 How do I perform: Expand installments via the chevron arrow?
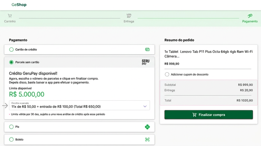tap(145, 106)
